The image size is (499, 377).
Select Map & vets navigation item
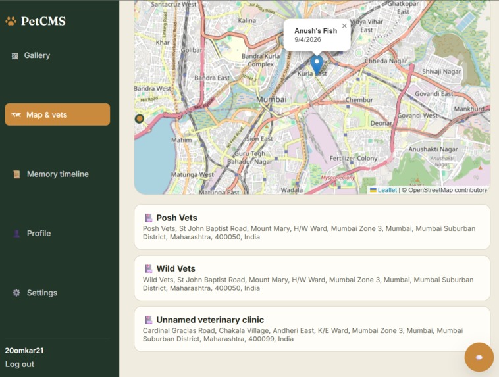[x=57, y=114]
